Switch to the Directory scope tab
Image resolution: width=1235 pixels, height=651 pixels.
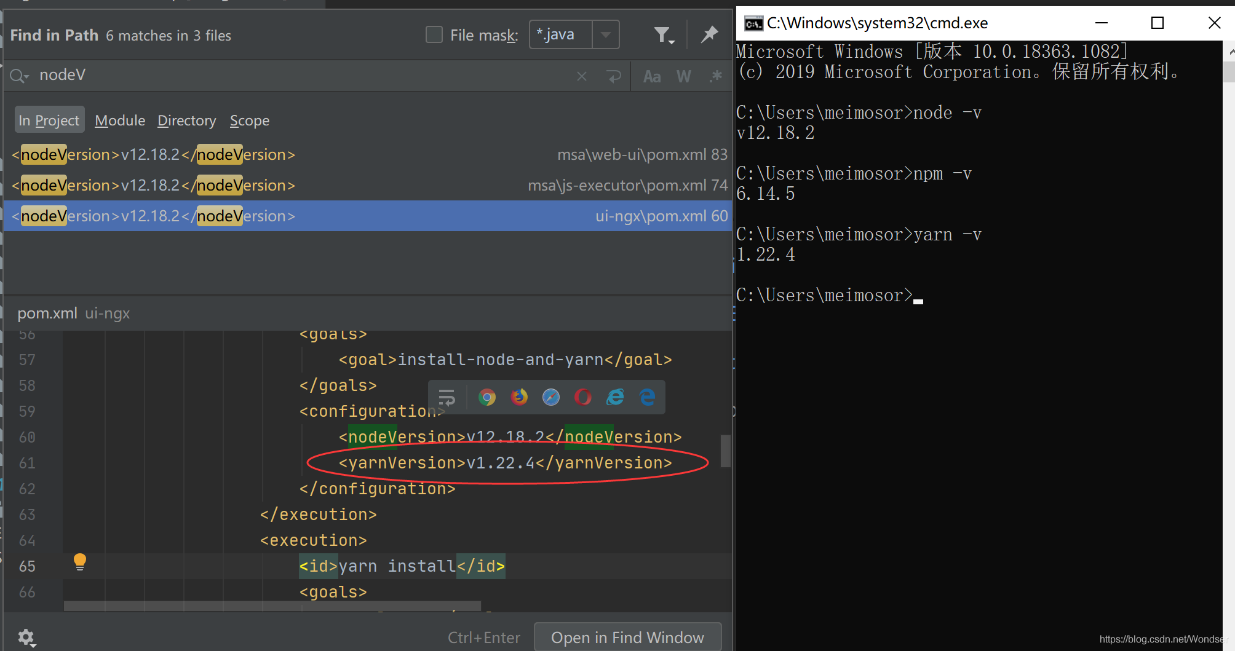tap(187, 120)
